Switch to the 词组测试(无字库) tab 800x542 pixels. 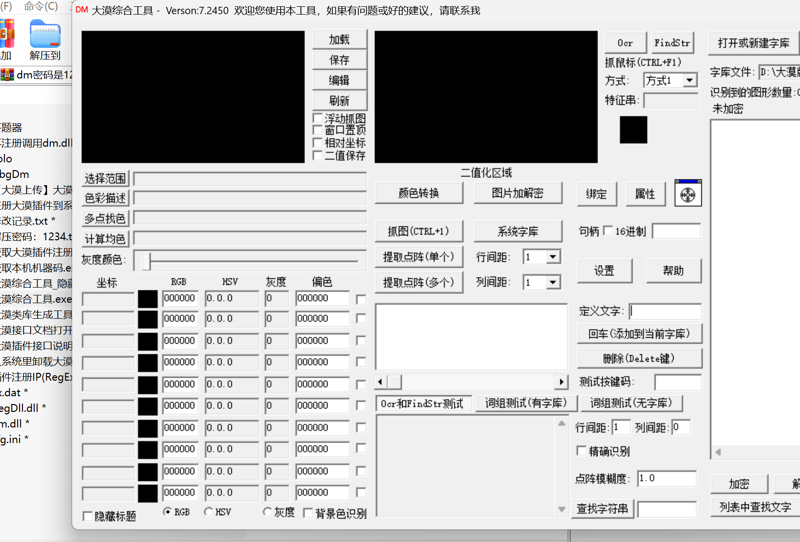pos(631,403)
